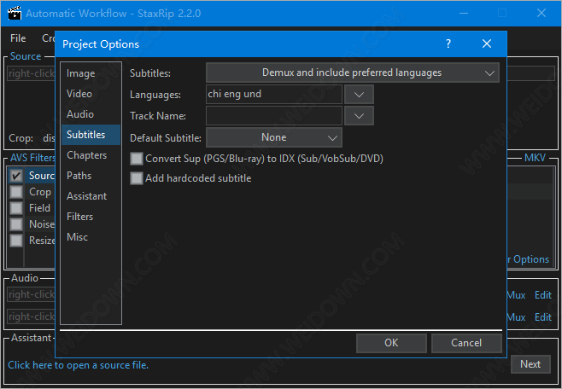The height and width of the screenshot is (389, 562).
Task: Minimize the StaxRip main window
Action: [464, 14]
